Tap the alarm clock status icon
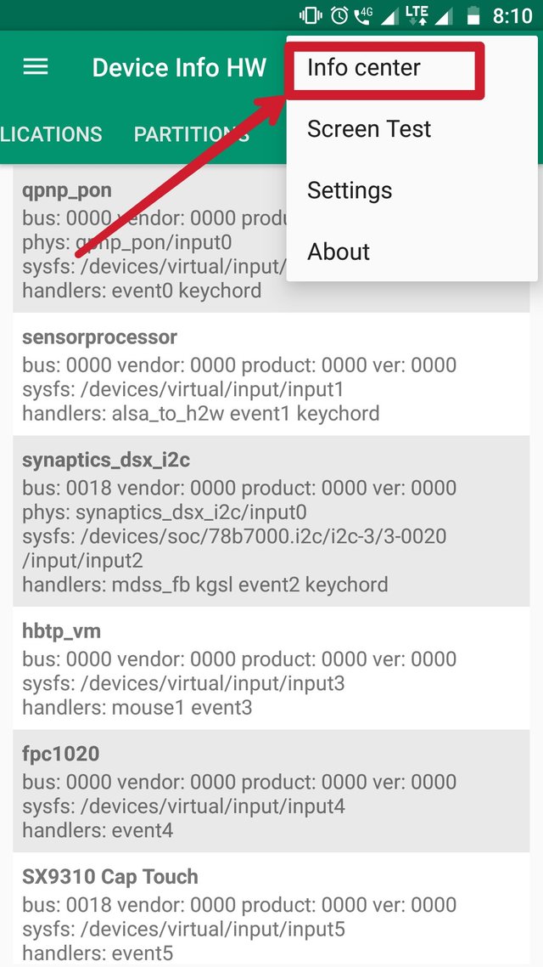Screen dimensions: 543x967 click(339, 15)
